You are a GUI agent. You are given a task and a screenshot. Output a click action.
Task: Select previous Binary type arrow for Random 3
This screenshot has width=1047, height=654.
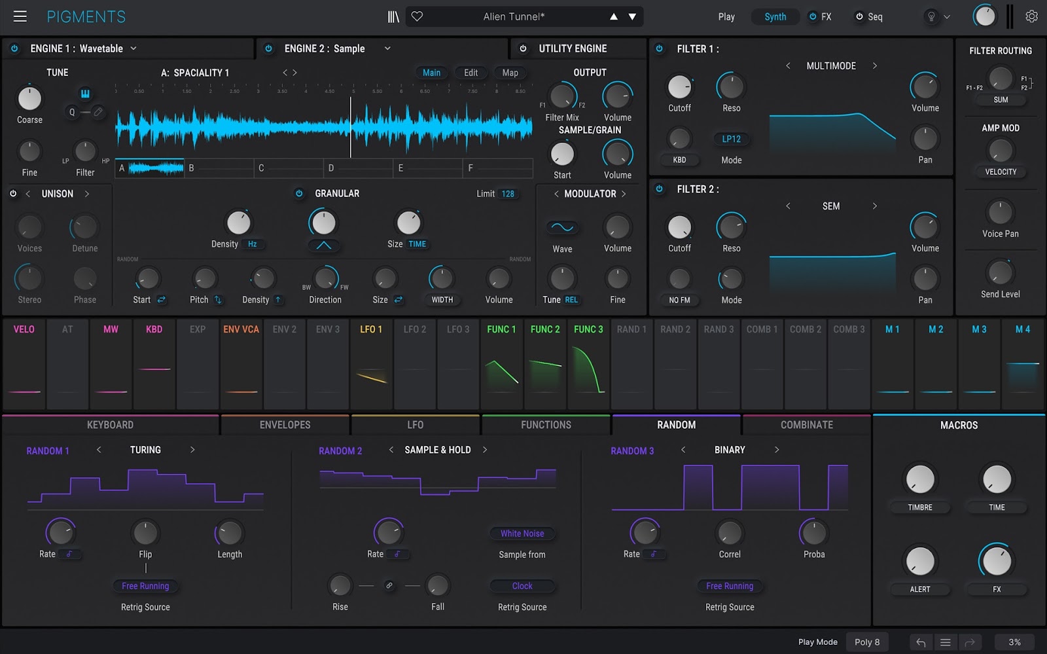click(683, 450)
